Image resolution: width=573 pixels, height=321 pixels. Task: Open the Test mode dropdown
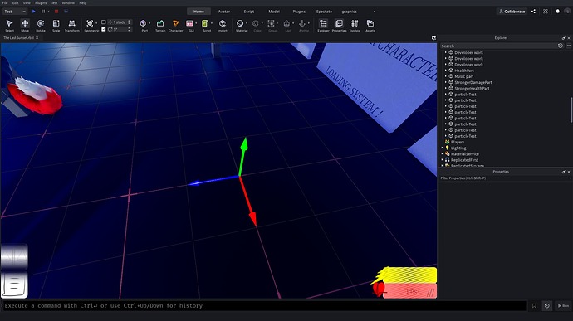pyautogui.click(x=15, y=12)
